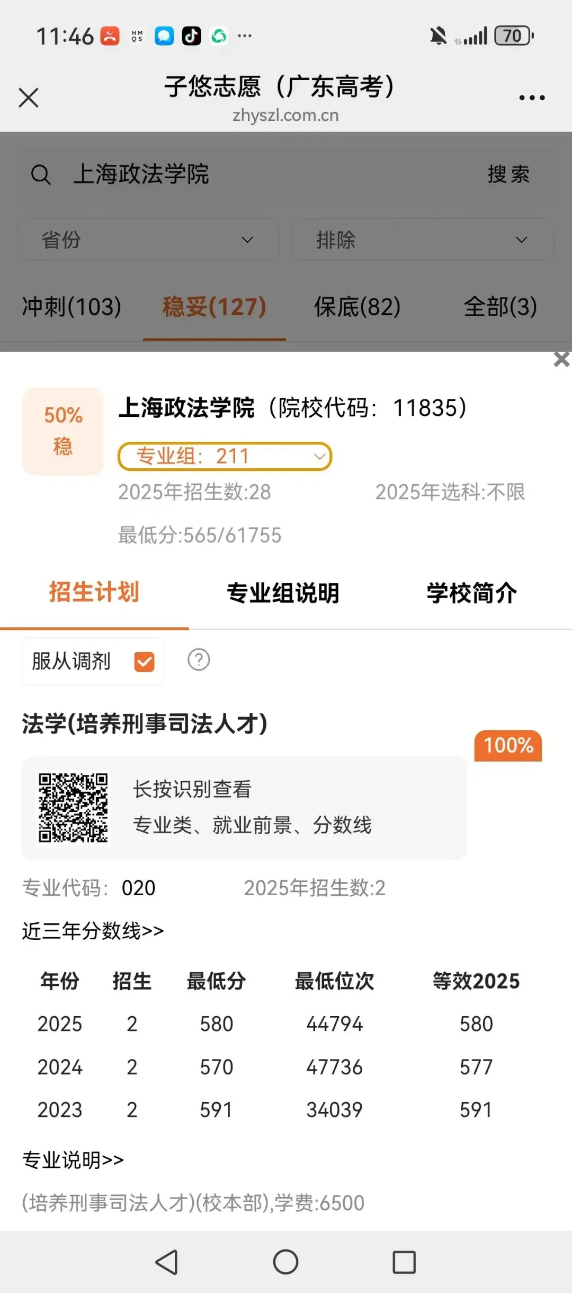The width and height of the screenshot is (572, 1293).
Task: Dismiss the school detail panel
Action: [x=561, y=359]
